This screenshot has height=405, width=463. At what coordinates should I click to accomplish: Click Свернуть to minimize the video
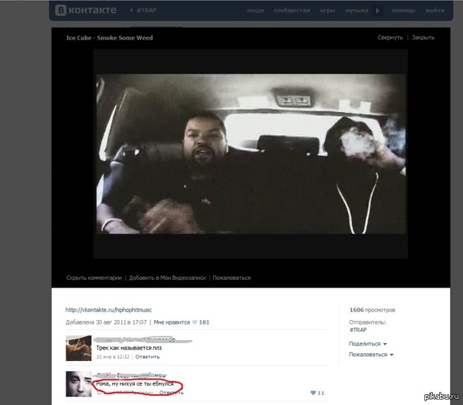coord(390,38)
